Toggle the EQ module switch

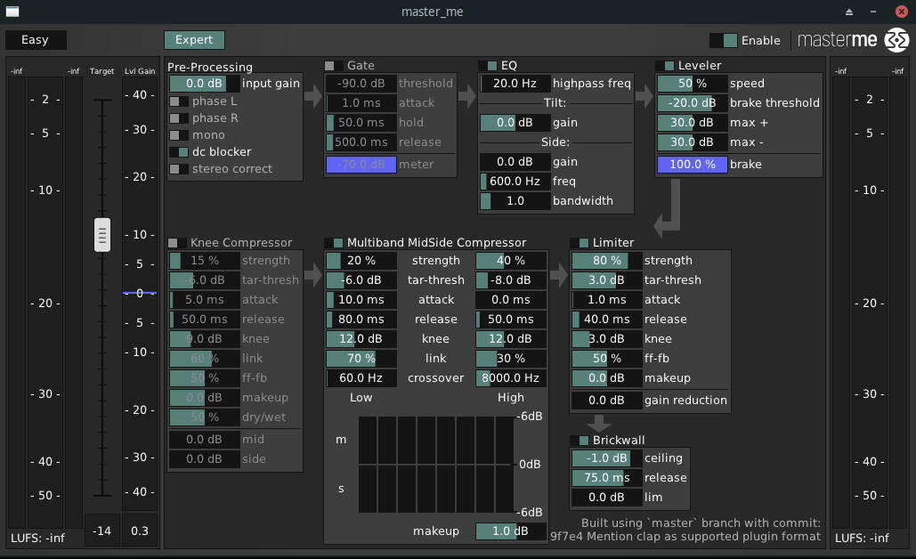(488, 65)
